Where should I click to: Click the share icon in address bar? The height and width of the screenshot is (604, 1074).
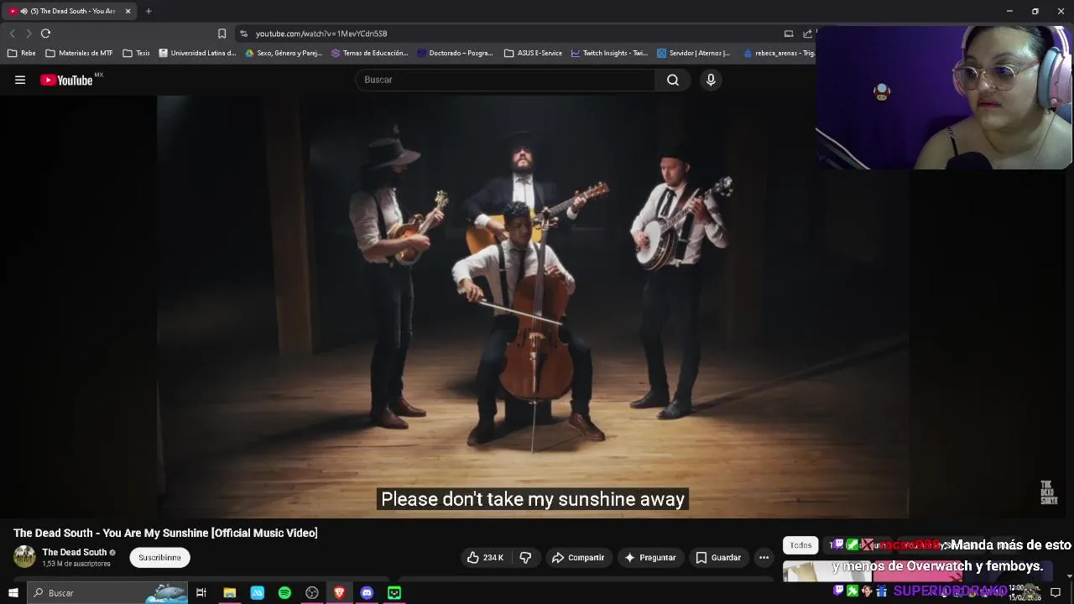click(x=807, y=34)
